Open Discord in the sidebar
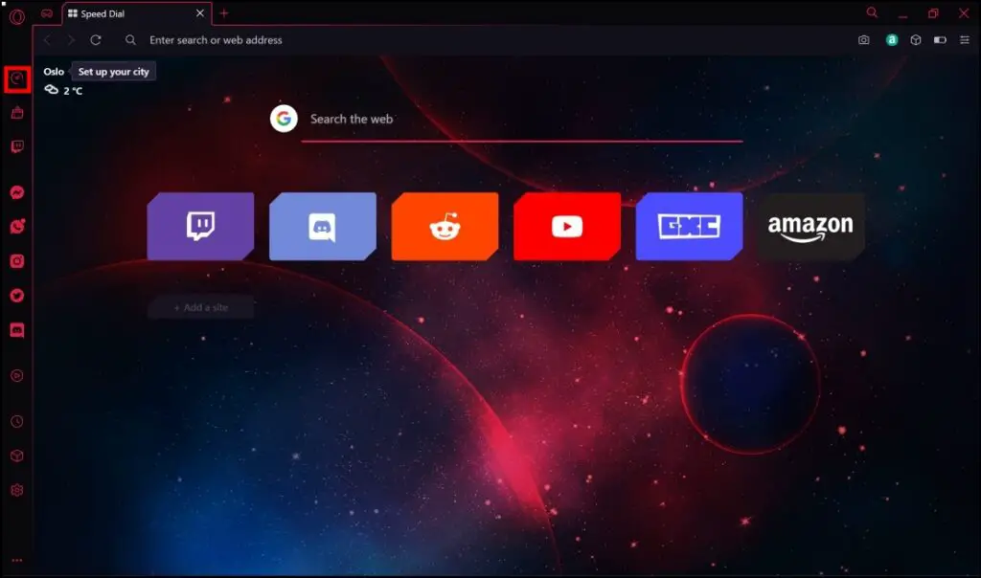The height and width of the screenshot is (578, 981). (x=17, y=330)
